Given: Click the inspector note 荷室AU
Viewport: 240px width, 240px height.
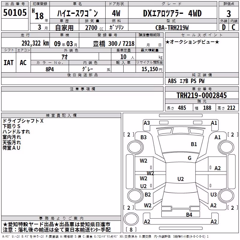Looking at the screenshot, I should (11, 148).
